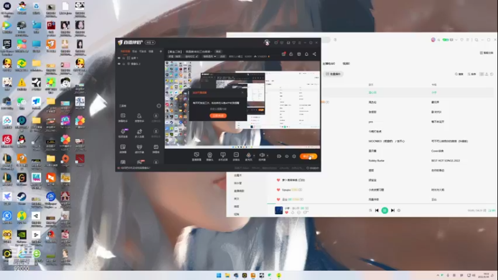Lock the second camera source layer
The height and width of the screenshot is (280, 498).
click(x=123, y=64)
